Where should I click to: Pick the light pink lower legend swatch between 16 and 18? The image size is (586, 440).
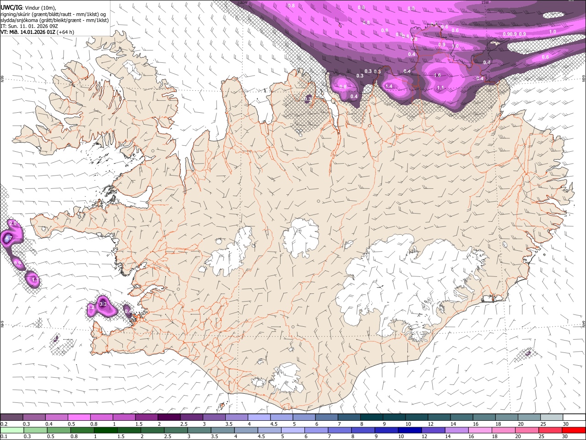[480, 430]
